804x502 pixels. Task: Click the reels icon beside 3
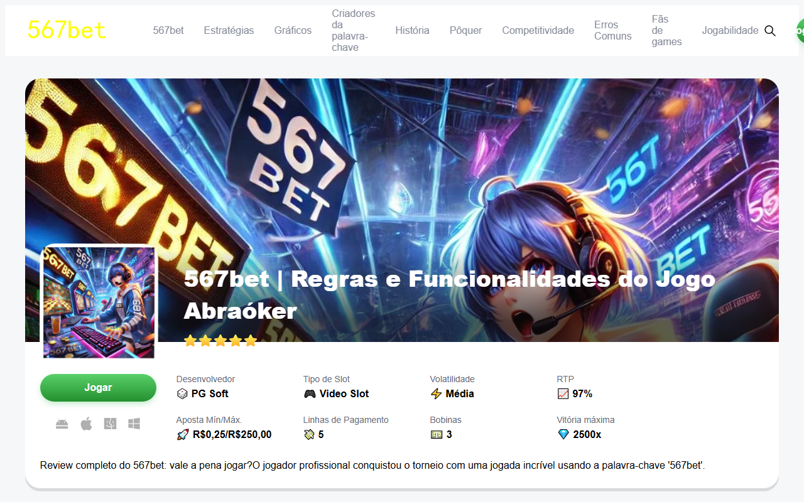(437, 434)
